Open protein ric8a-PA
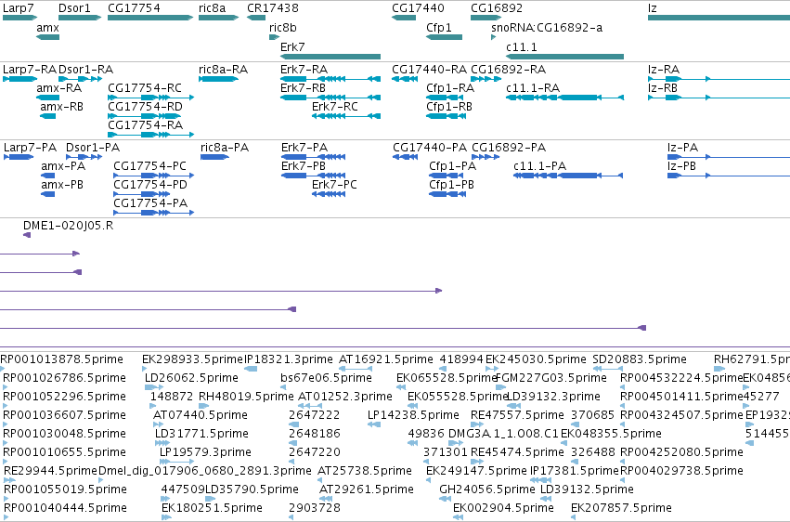The height and width of the screenshot is (522, 790). (x=225, y=148)
